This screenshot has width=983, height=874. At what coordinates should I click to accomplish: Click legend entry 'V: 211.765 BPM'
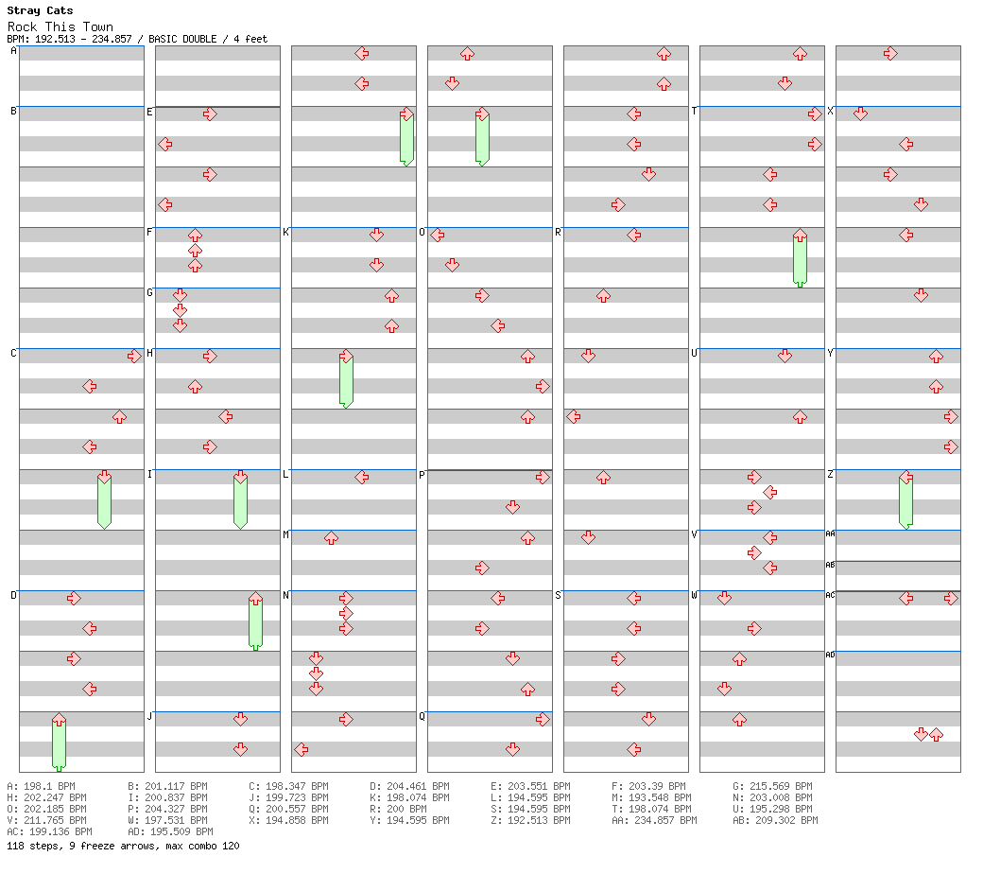[x=47, y=820]
